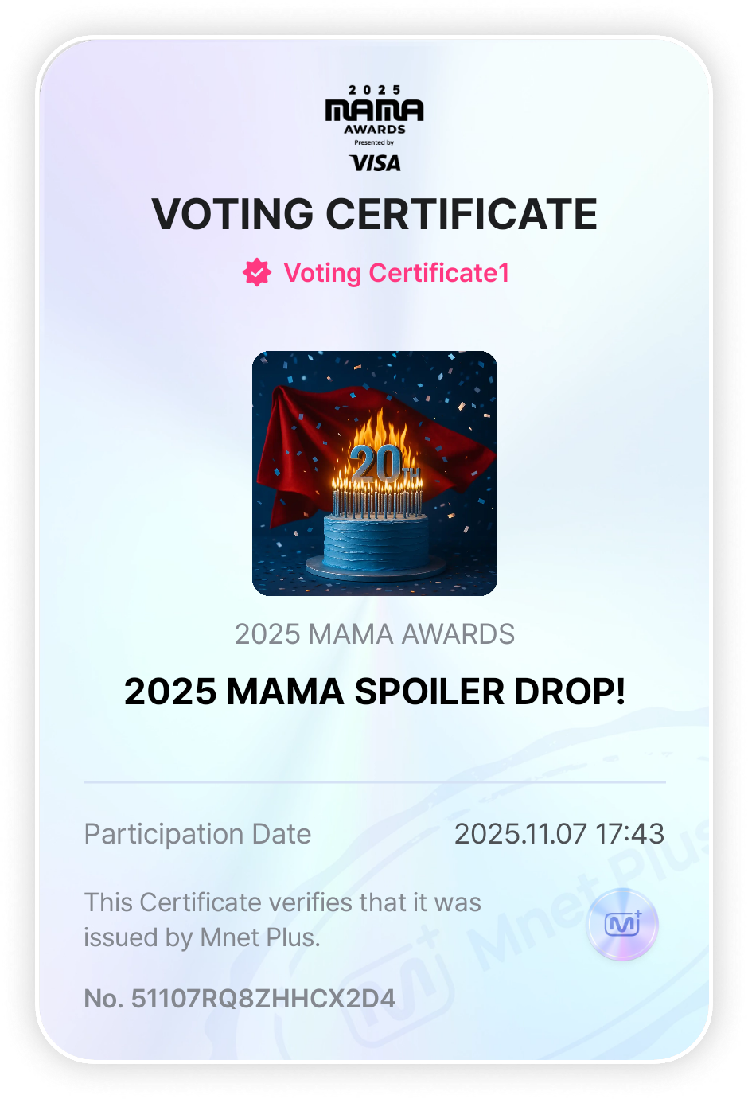Click the horizontal divider line
Image resolution: width=748 pixels, height=1099 pixels.
(374, 782)
